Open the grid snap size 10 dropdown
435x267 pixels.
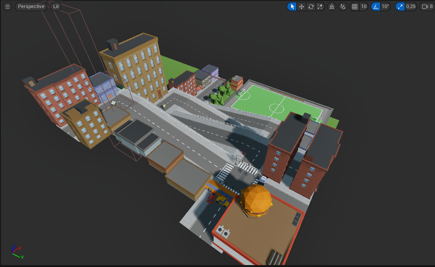(364, 6)
